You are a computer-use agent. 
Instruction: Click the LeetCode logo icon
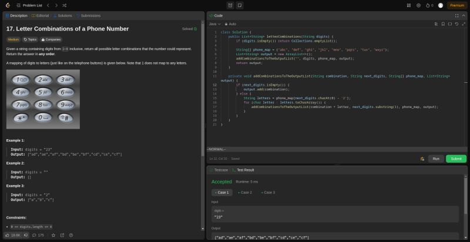coord(8,5)
